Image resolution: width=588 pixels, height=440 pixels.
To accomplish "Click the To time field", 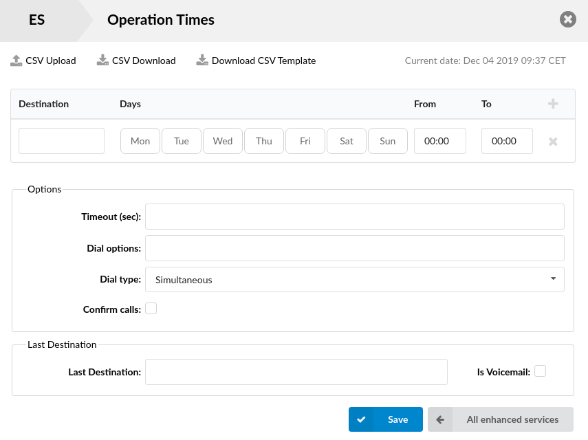I will [x=506, y=141].
